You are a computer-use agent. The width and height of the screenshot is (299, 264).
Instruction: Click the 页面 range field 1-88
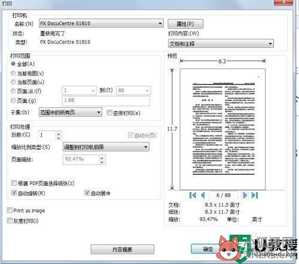(106, 101)
